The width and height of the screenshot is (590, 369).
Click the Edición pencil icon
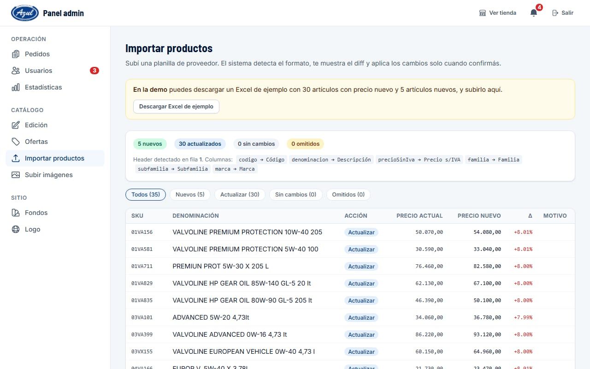tap(16, 125)
